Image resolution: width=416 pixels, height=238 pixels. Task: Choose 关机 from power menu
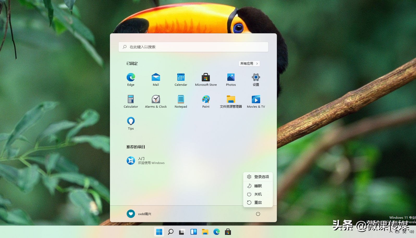click(x=258, y=194)
